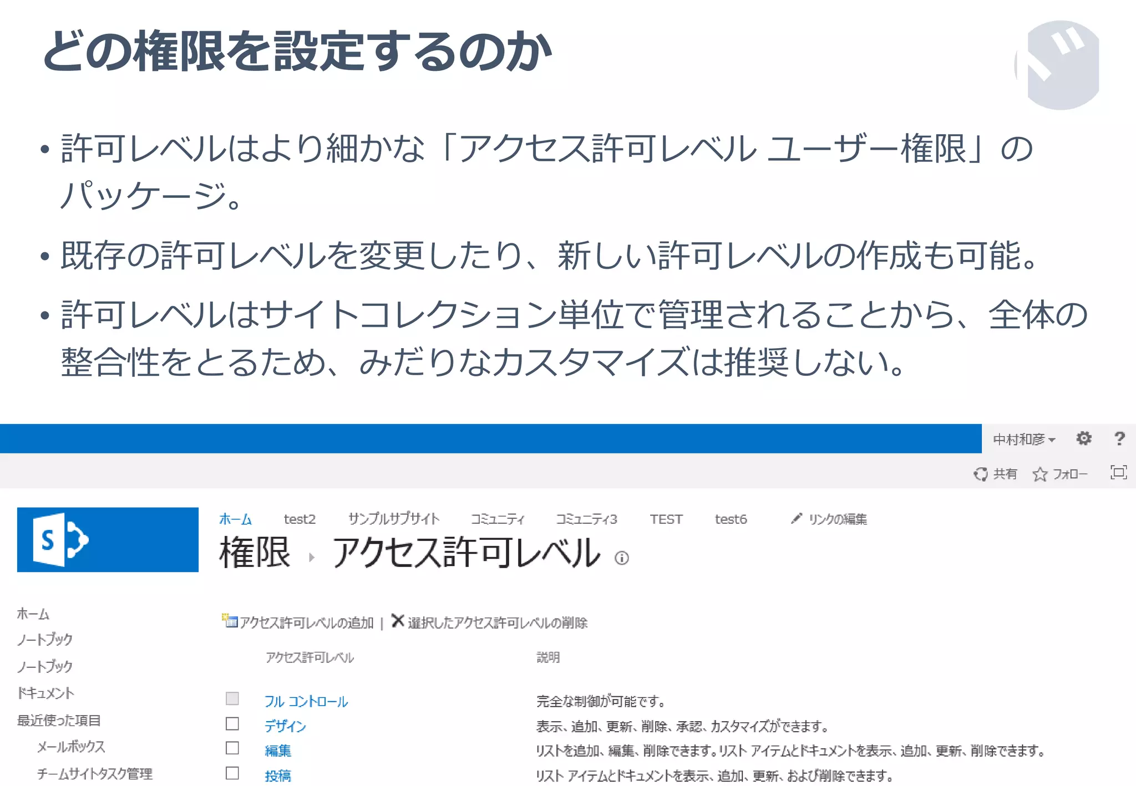Viewport: 1136px width, 786px height.
Task: Click the 権限 breadcrumb link
Action: (255, 553)
